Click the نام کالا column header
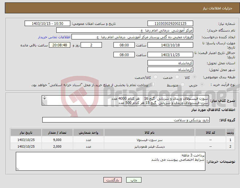Image resolution: width=240 pixels, height=188 pixels. pos(149,133)
